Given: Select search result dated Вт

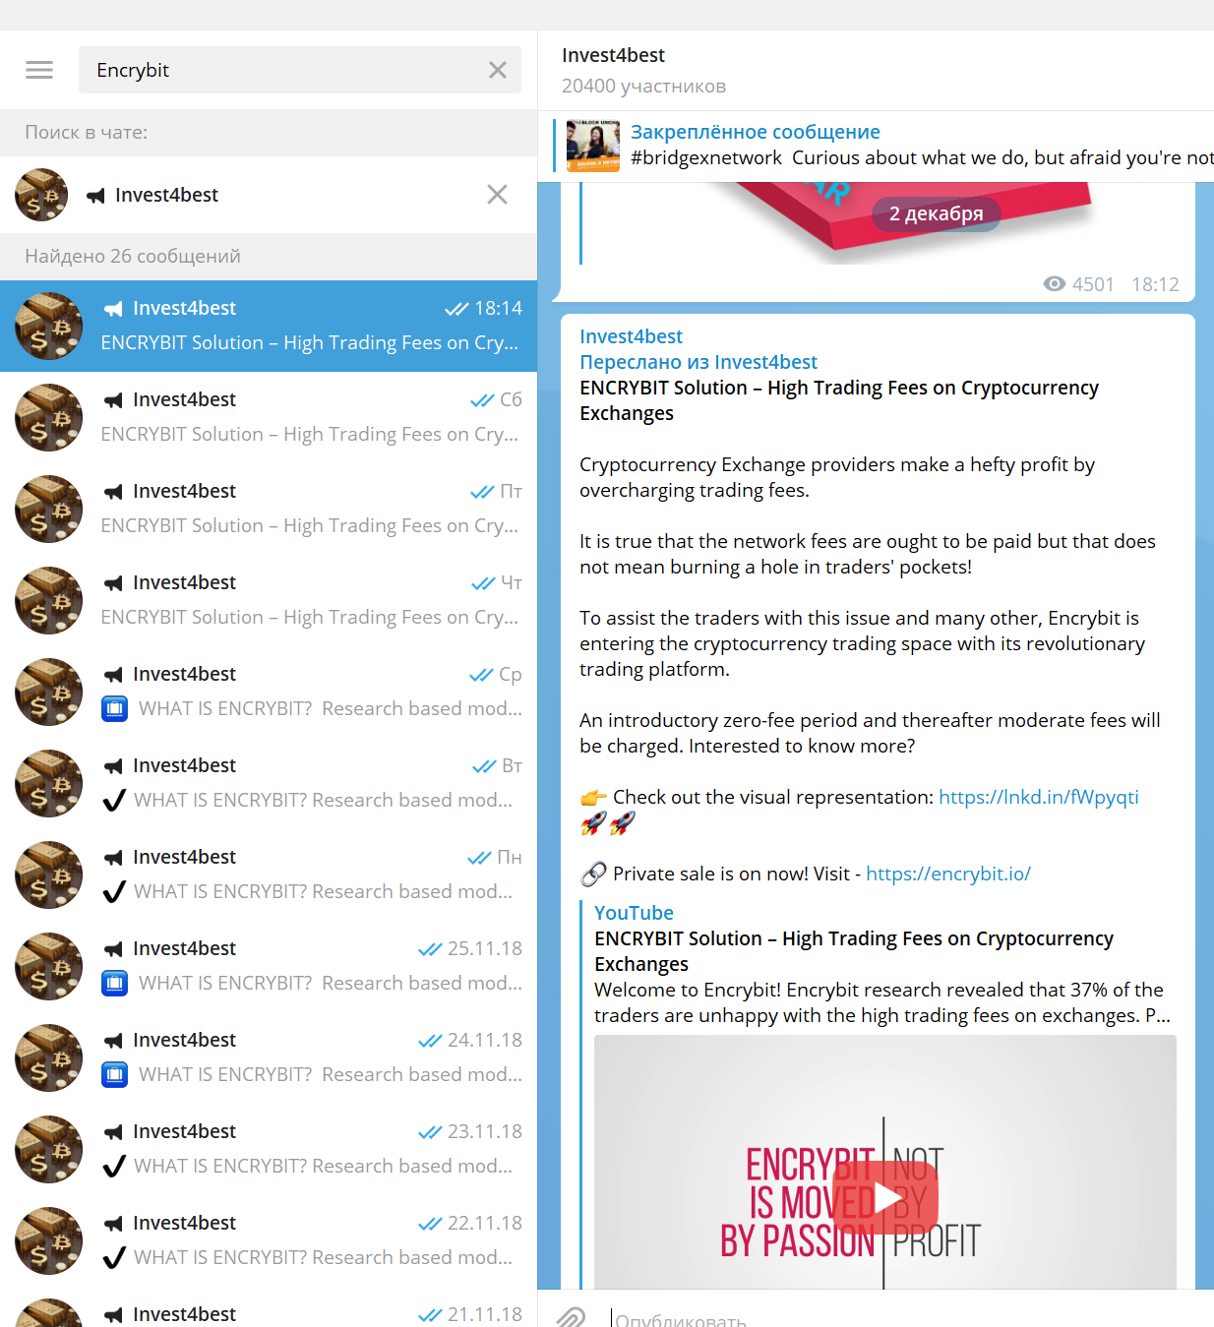Looking at the screenshot, I should [269, 783].
